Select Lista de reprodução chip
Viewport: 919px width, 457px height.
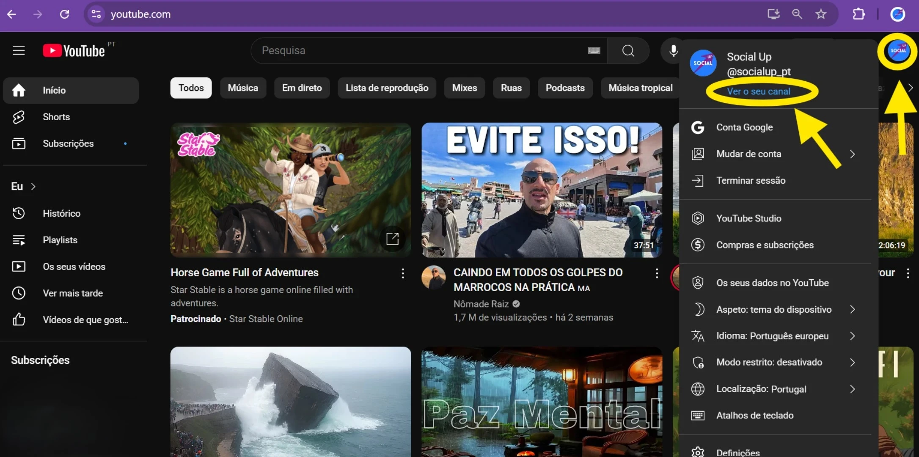pos(387,88)
